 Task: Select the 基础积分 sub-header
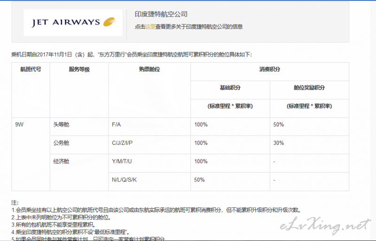coord(230,88)
